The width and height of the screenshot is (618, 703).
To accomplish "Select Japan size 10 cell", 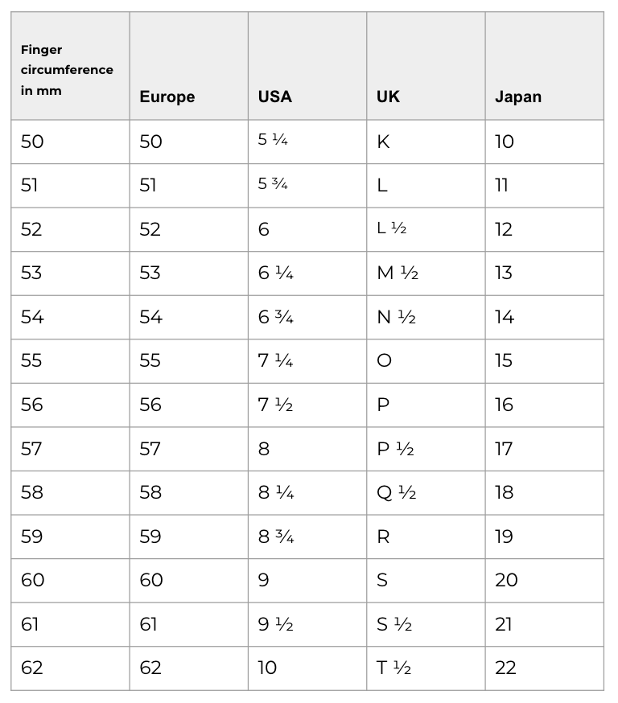I will (x=505, y=142).
